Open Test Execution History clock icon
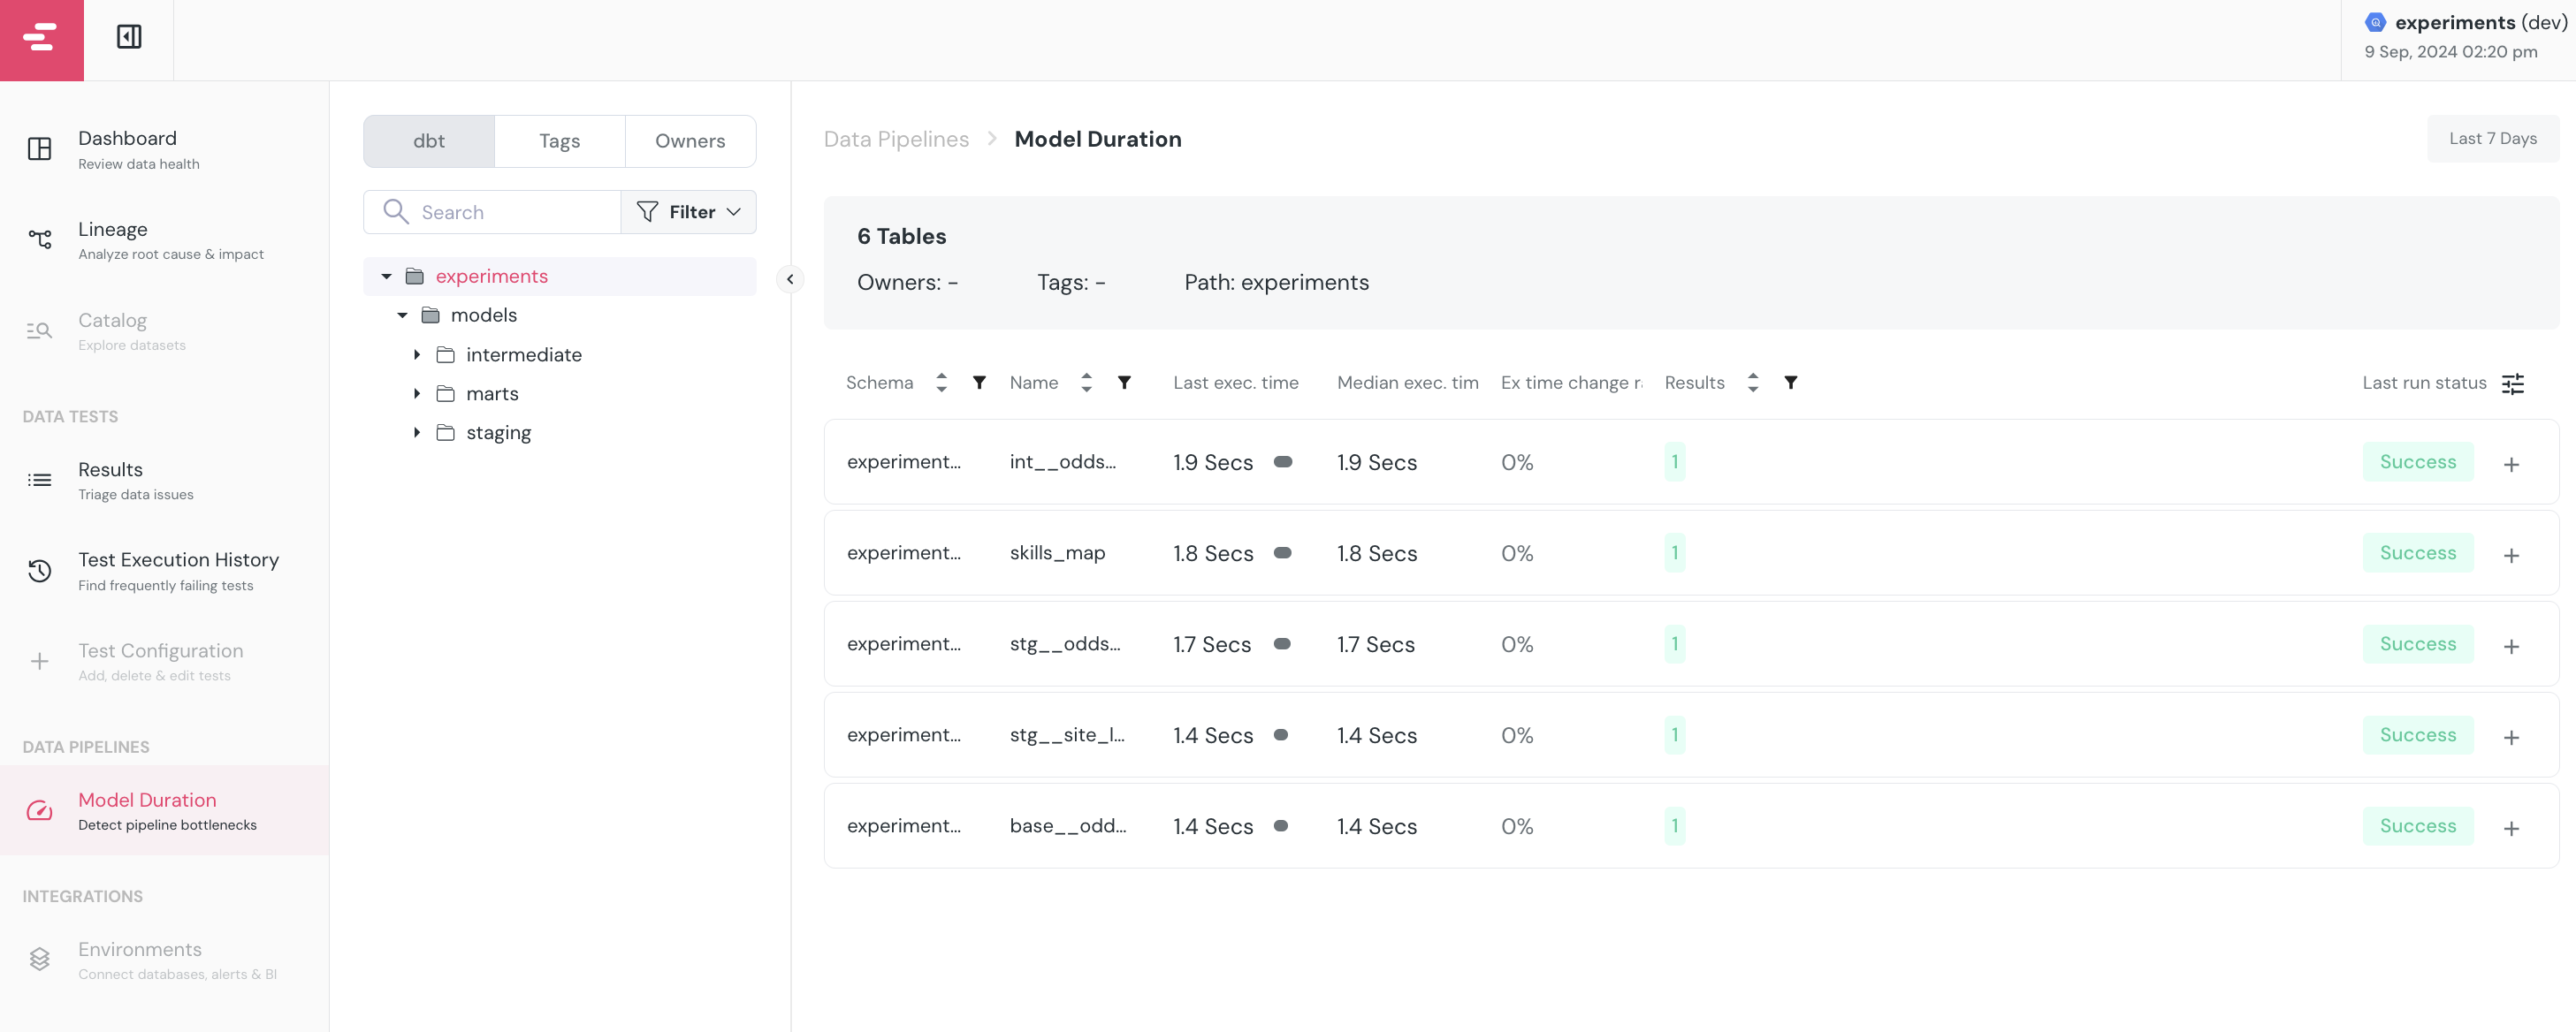Screen dimensions: 2576x1032 click(x=39, y=571)
